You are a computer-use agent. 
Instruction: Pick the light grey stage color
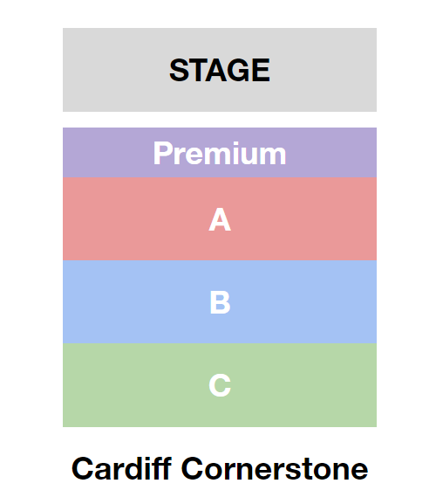(96, 70)
